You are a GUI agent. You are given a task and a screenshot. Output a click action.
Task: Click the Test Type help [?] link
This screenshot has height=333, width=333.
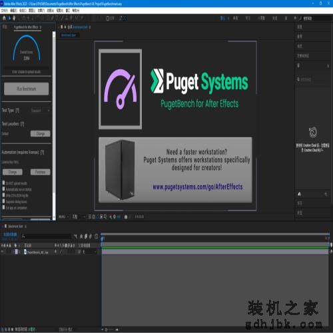coord(17,111)
